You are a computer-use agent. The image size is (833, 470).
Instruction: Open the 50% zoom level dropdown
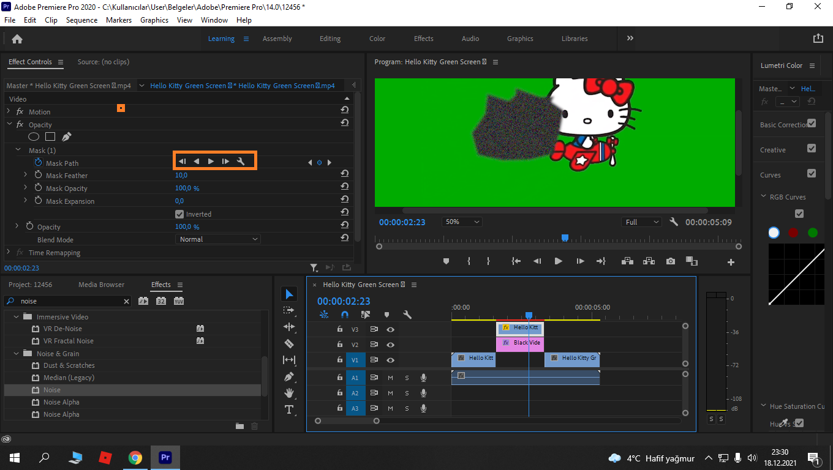(x=462, y=222)
